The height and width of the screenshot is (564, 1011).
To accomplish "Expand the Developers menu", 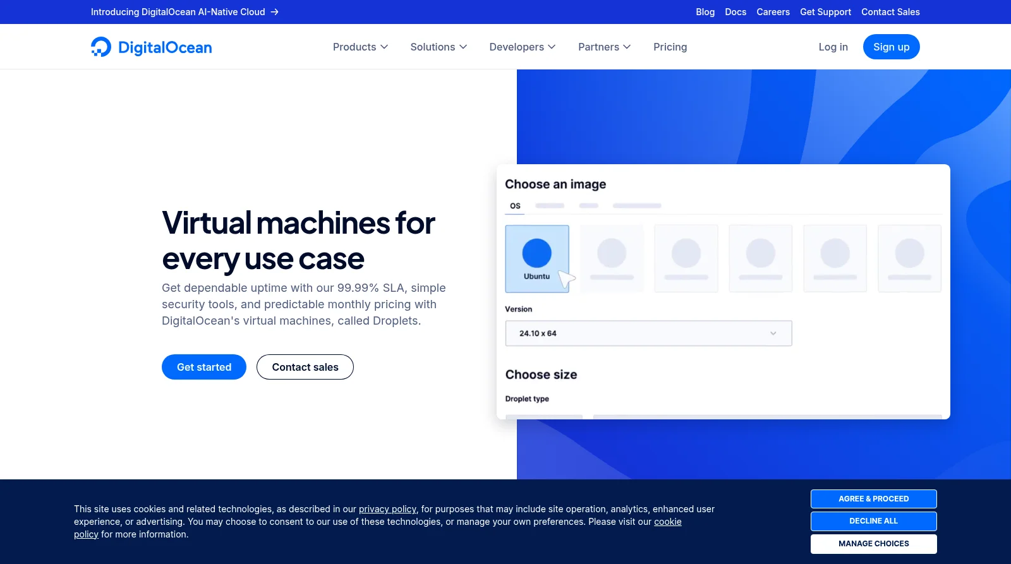I will 523,47.
